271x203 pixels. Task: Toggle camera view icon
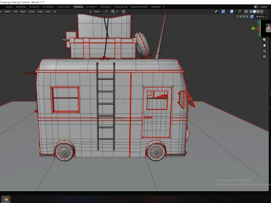[x=264, y=51]
